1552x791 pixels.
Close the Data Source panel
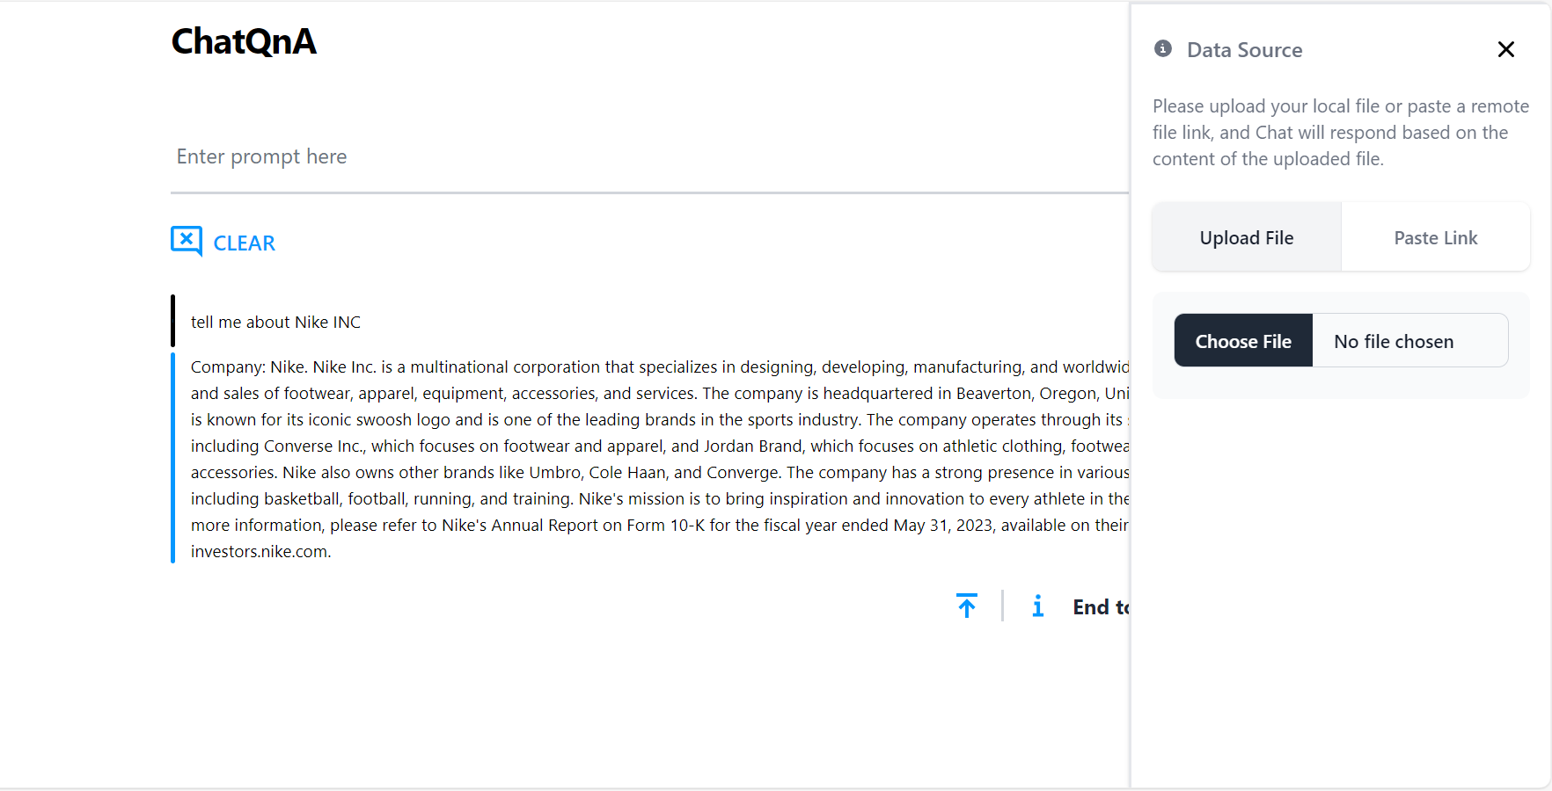1505,49
